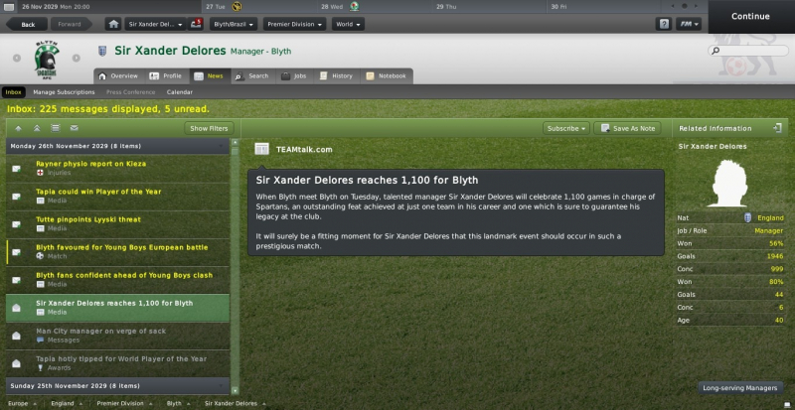Click the calendar icon beside the date
This screenshot has height=410, width=795.
point(9,7)
